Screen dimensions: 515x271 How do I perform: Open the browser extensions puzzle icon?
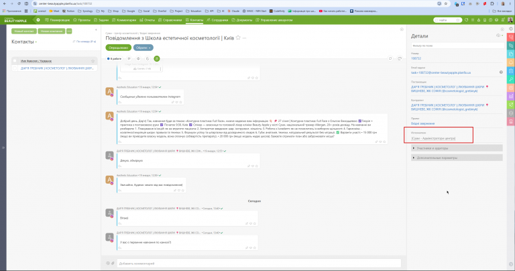click(492, 3)
